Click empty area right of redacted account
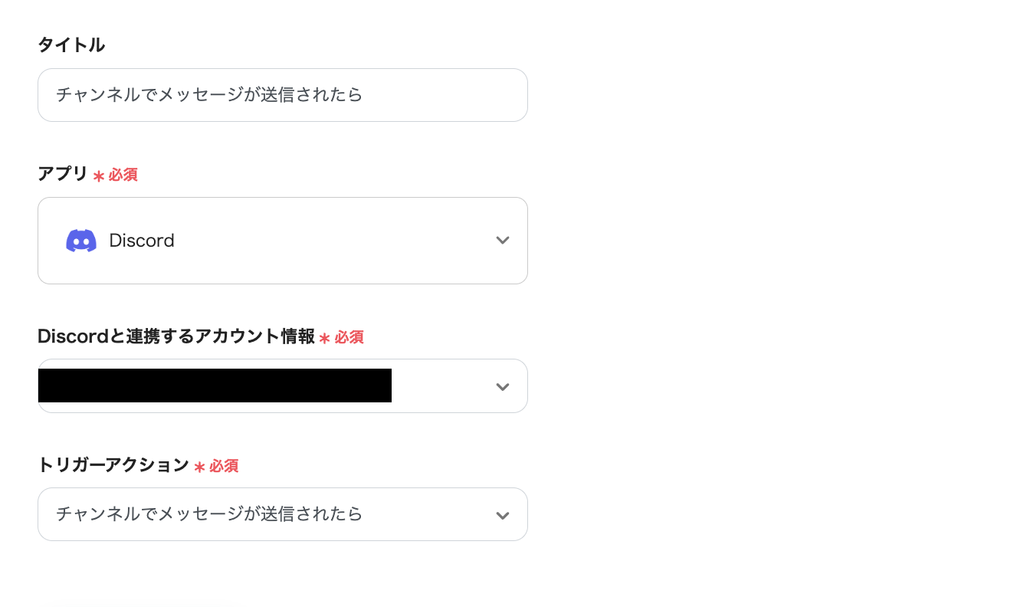This screenshot has height=607, width=1027. point(441,386)
